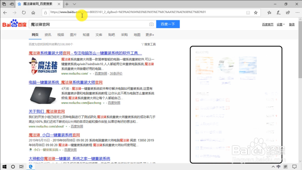The width and height of the screenshot is (302, 170).
Task: Open the Windows Start menu
Action: (5, 167)
